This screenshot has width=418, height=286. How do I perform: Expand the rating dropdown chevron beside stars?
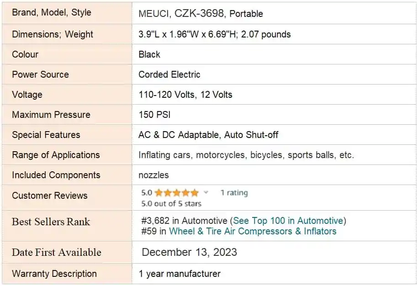[x=206, y=192]
